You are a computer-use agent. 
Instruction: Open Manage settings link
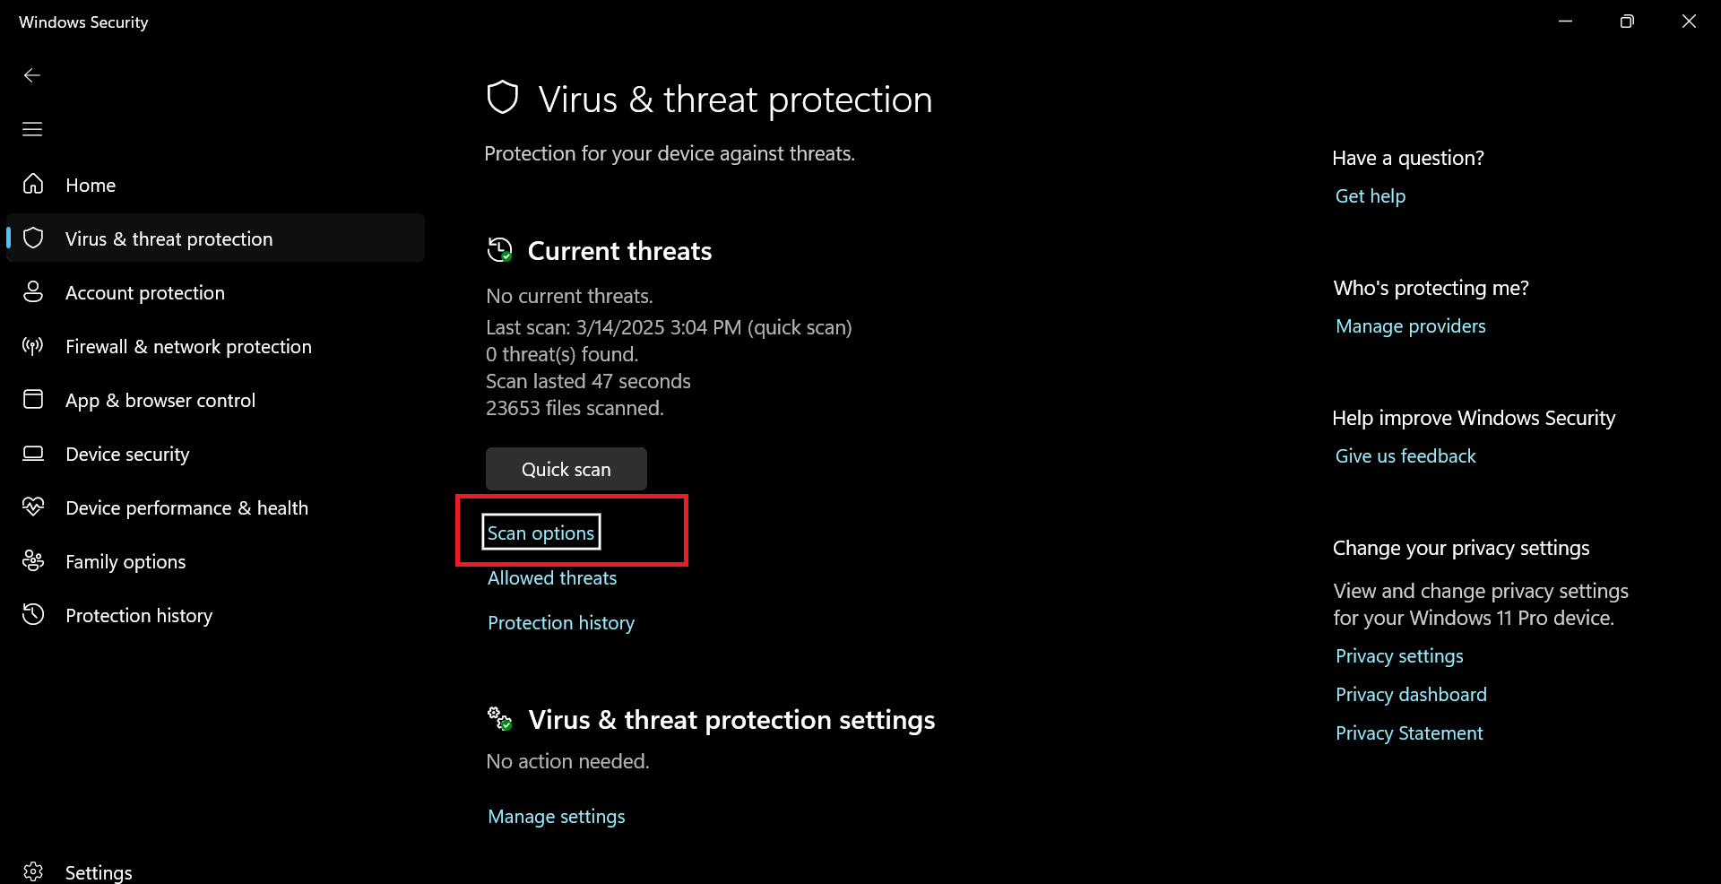(x=556, y=817)
